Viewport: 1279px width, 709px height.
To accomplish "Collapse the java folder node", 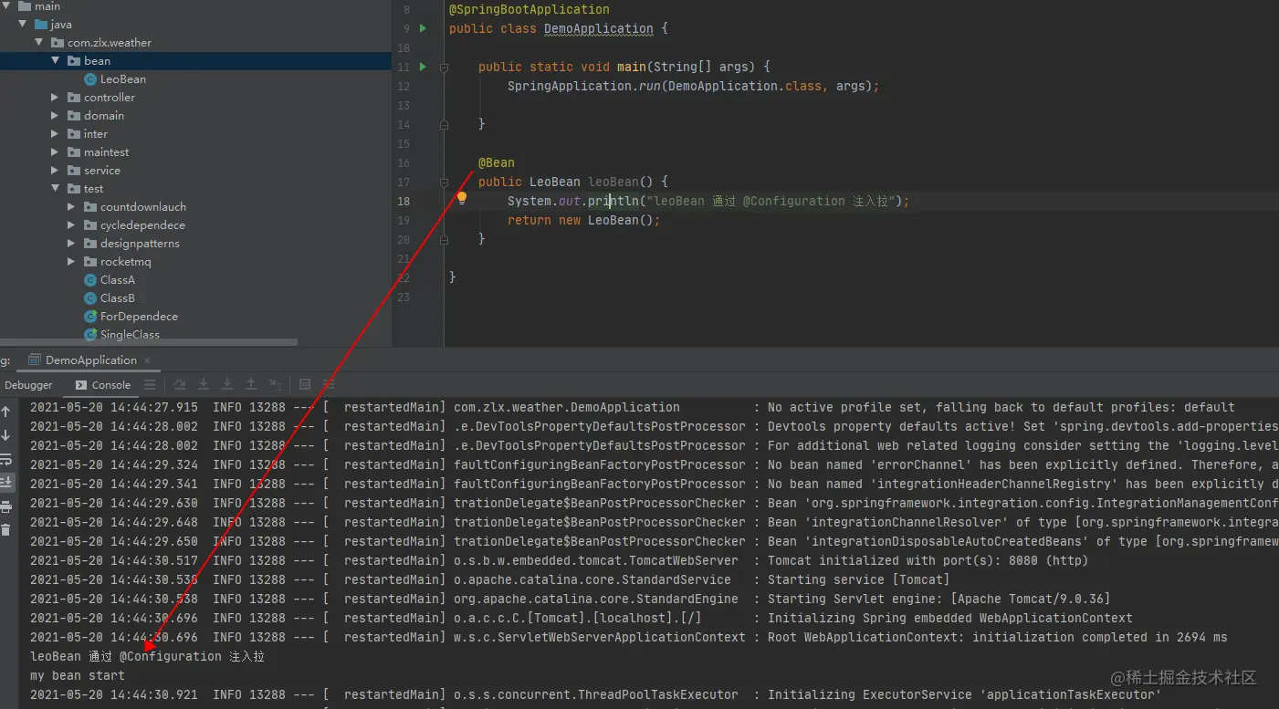I will [x=23, y=25].
